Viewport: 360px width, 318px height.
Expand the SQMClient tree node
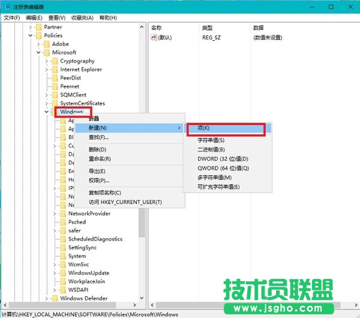pyautogui.click(x=46, y=95)
